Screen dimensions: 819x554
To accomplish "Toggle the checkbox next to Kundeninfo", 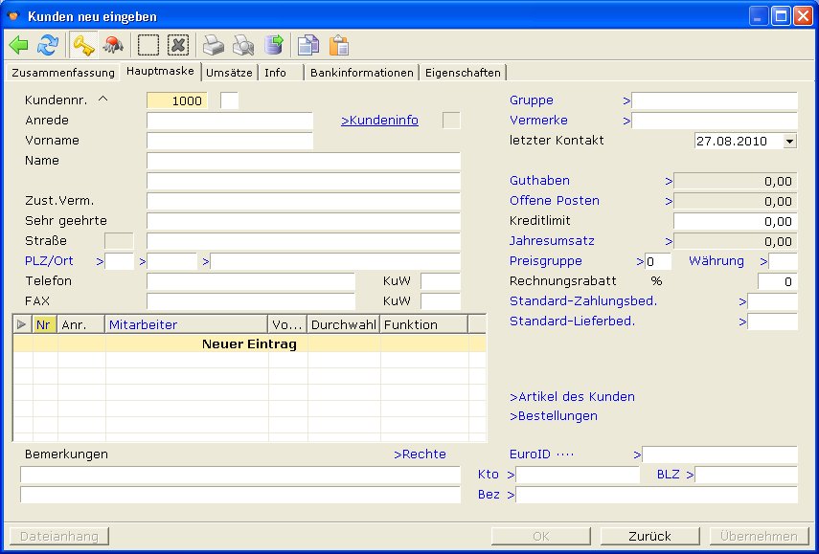I will click(450, 121).
